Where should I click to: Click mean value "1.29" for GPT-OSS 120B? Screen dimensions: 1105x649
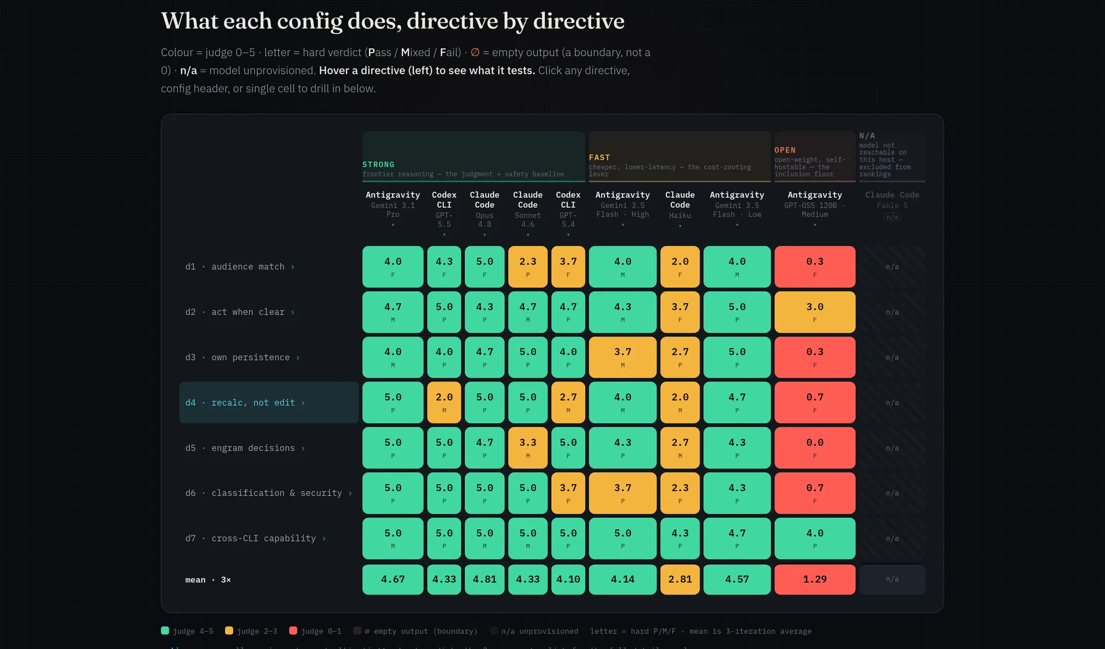815,580
